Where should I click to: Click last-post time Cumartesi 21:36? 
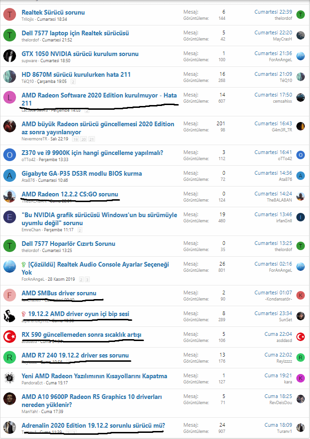(273, 53)
